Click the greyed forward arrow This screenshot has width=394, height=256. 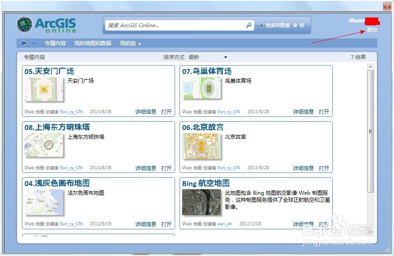tap(34, 43)
